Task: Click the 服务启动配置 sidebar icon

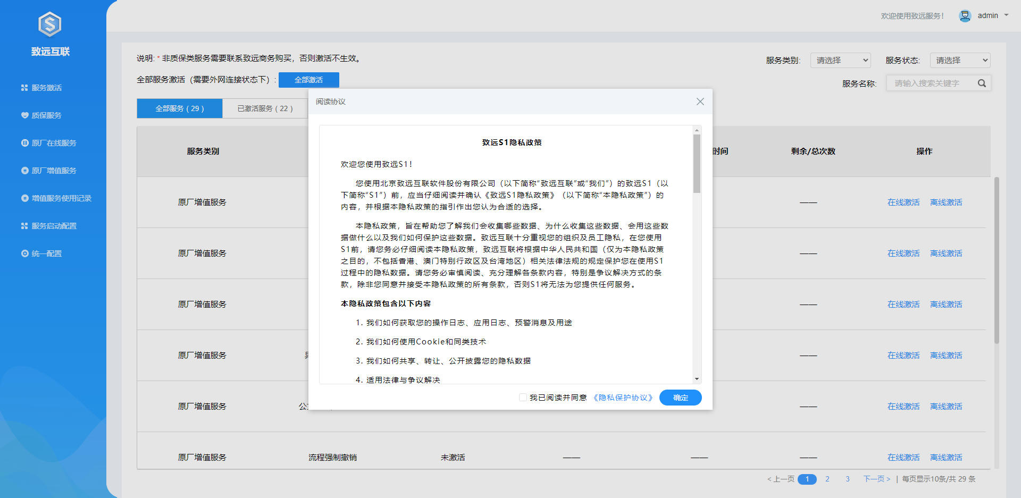Action: click(24, 226)
